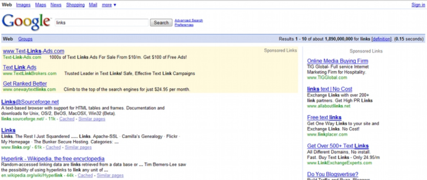Click the Google logo

click(26, 22)
